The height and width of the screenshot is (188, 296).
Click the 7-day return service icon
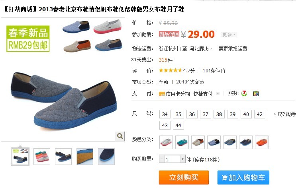[244, 93]
